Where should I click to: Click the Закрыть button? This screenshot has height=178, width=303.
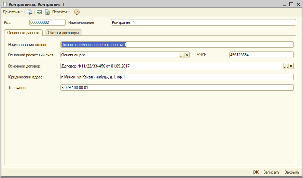(292, 172)
